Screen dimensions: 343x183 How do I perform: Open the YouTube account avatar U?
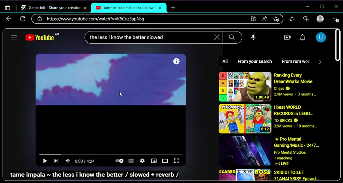(321, 37)
